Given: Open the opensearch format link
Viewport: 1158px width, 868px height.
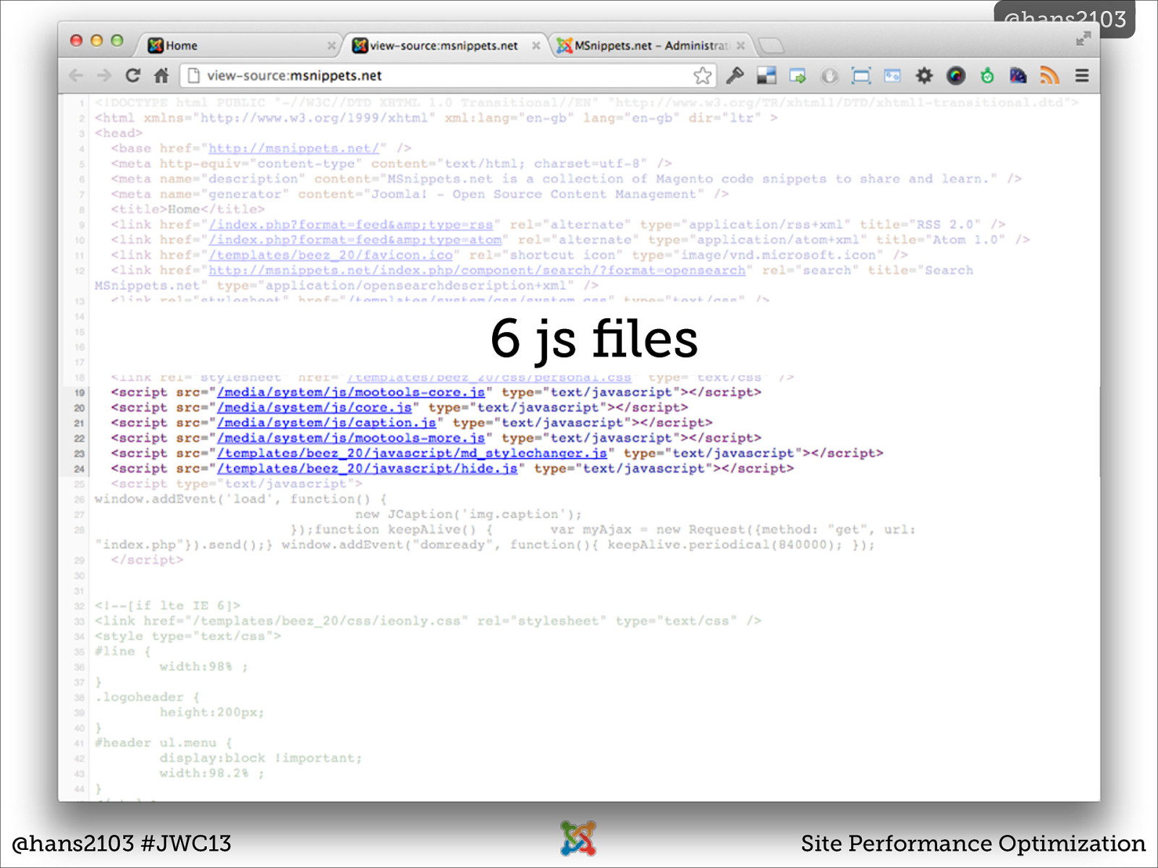Looking at the screenshot, I should coord(477,271).
